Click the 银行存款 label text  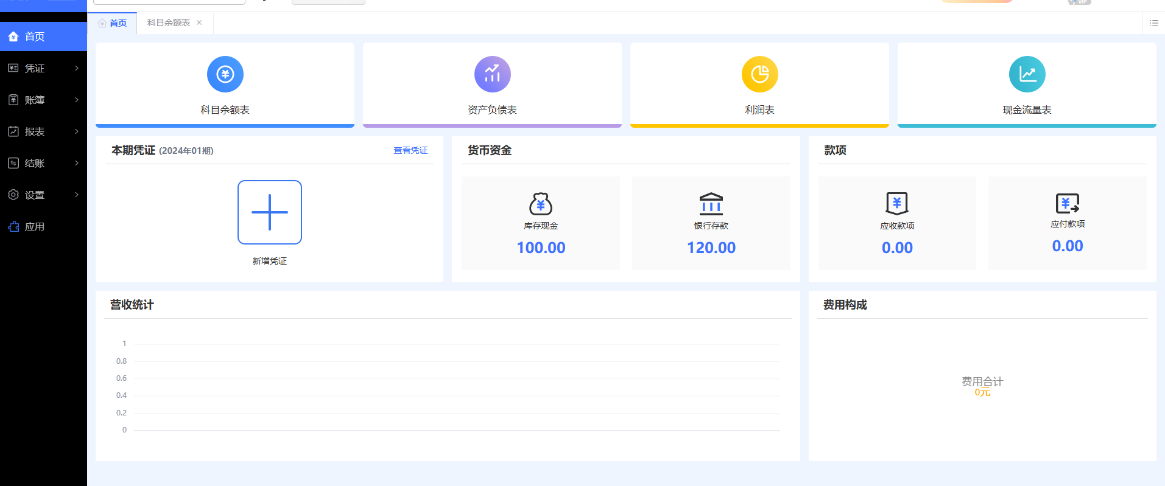click(x=711, y=226)
